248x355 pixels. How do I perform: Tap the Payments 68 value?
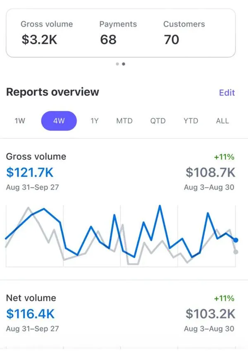108,40
